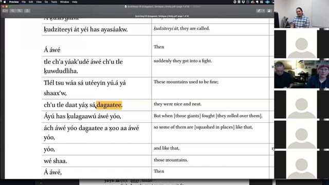The width and height of the screenshot is (329, 185).
Task: Select the first blank avatar participant tile
Action: click(x=302, y=44)
